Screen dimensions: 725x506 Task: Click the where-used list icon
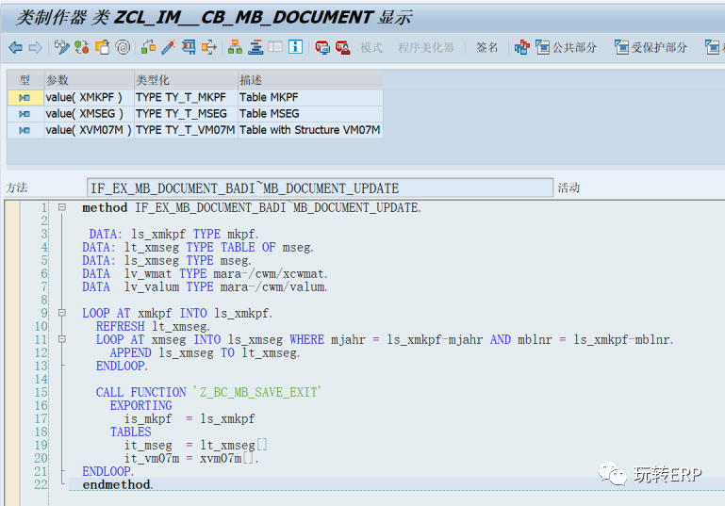[x=189, y=47]
